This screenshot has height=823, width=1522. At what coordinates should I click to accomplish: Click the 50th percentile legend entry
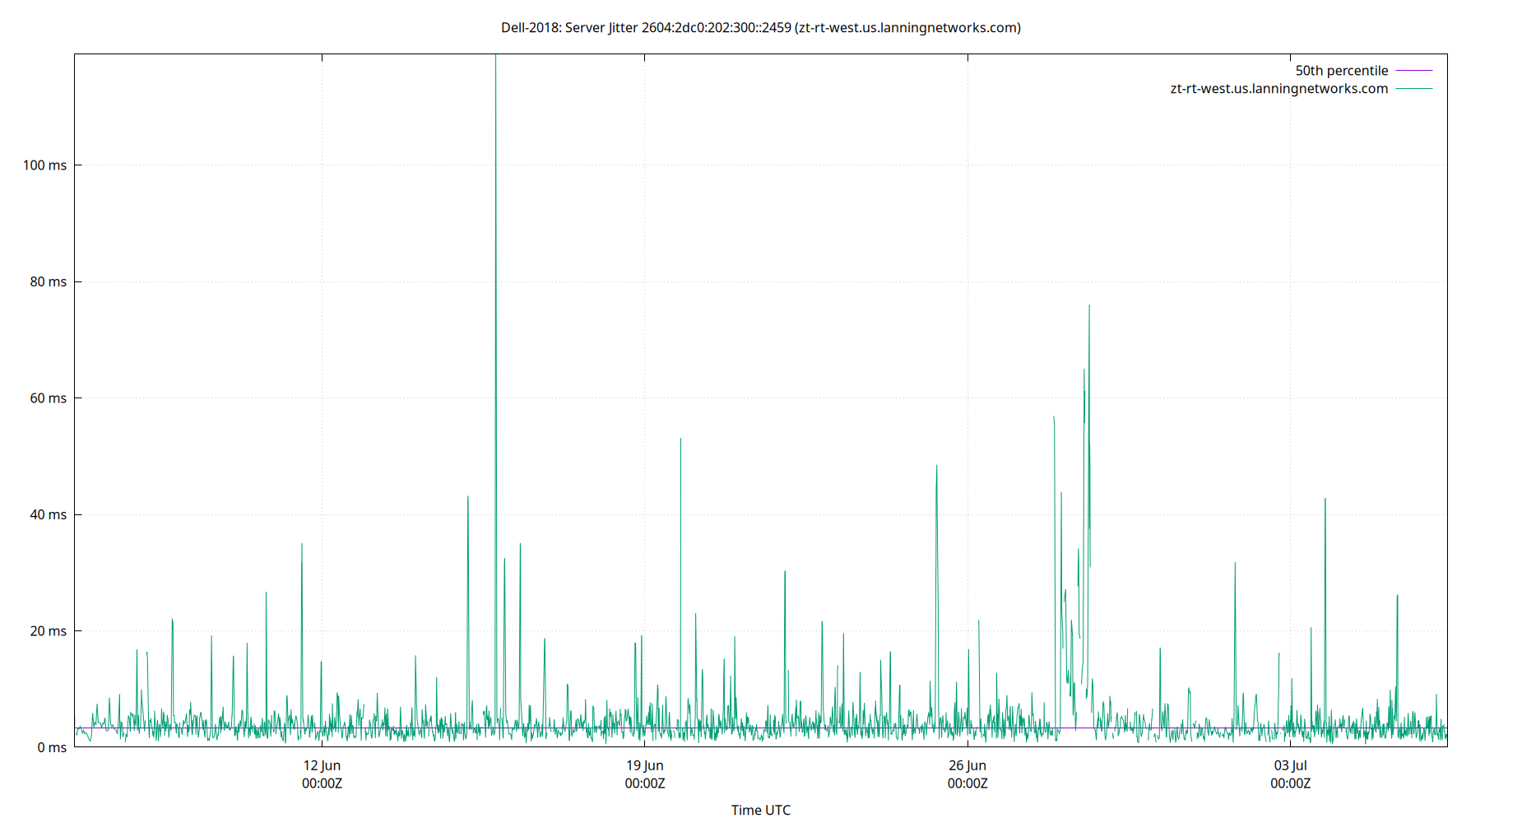pyautogui.click(x=1342, y=70)
